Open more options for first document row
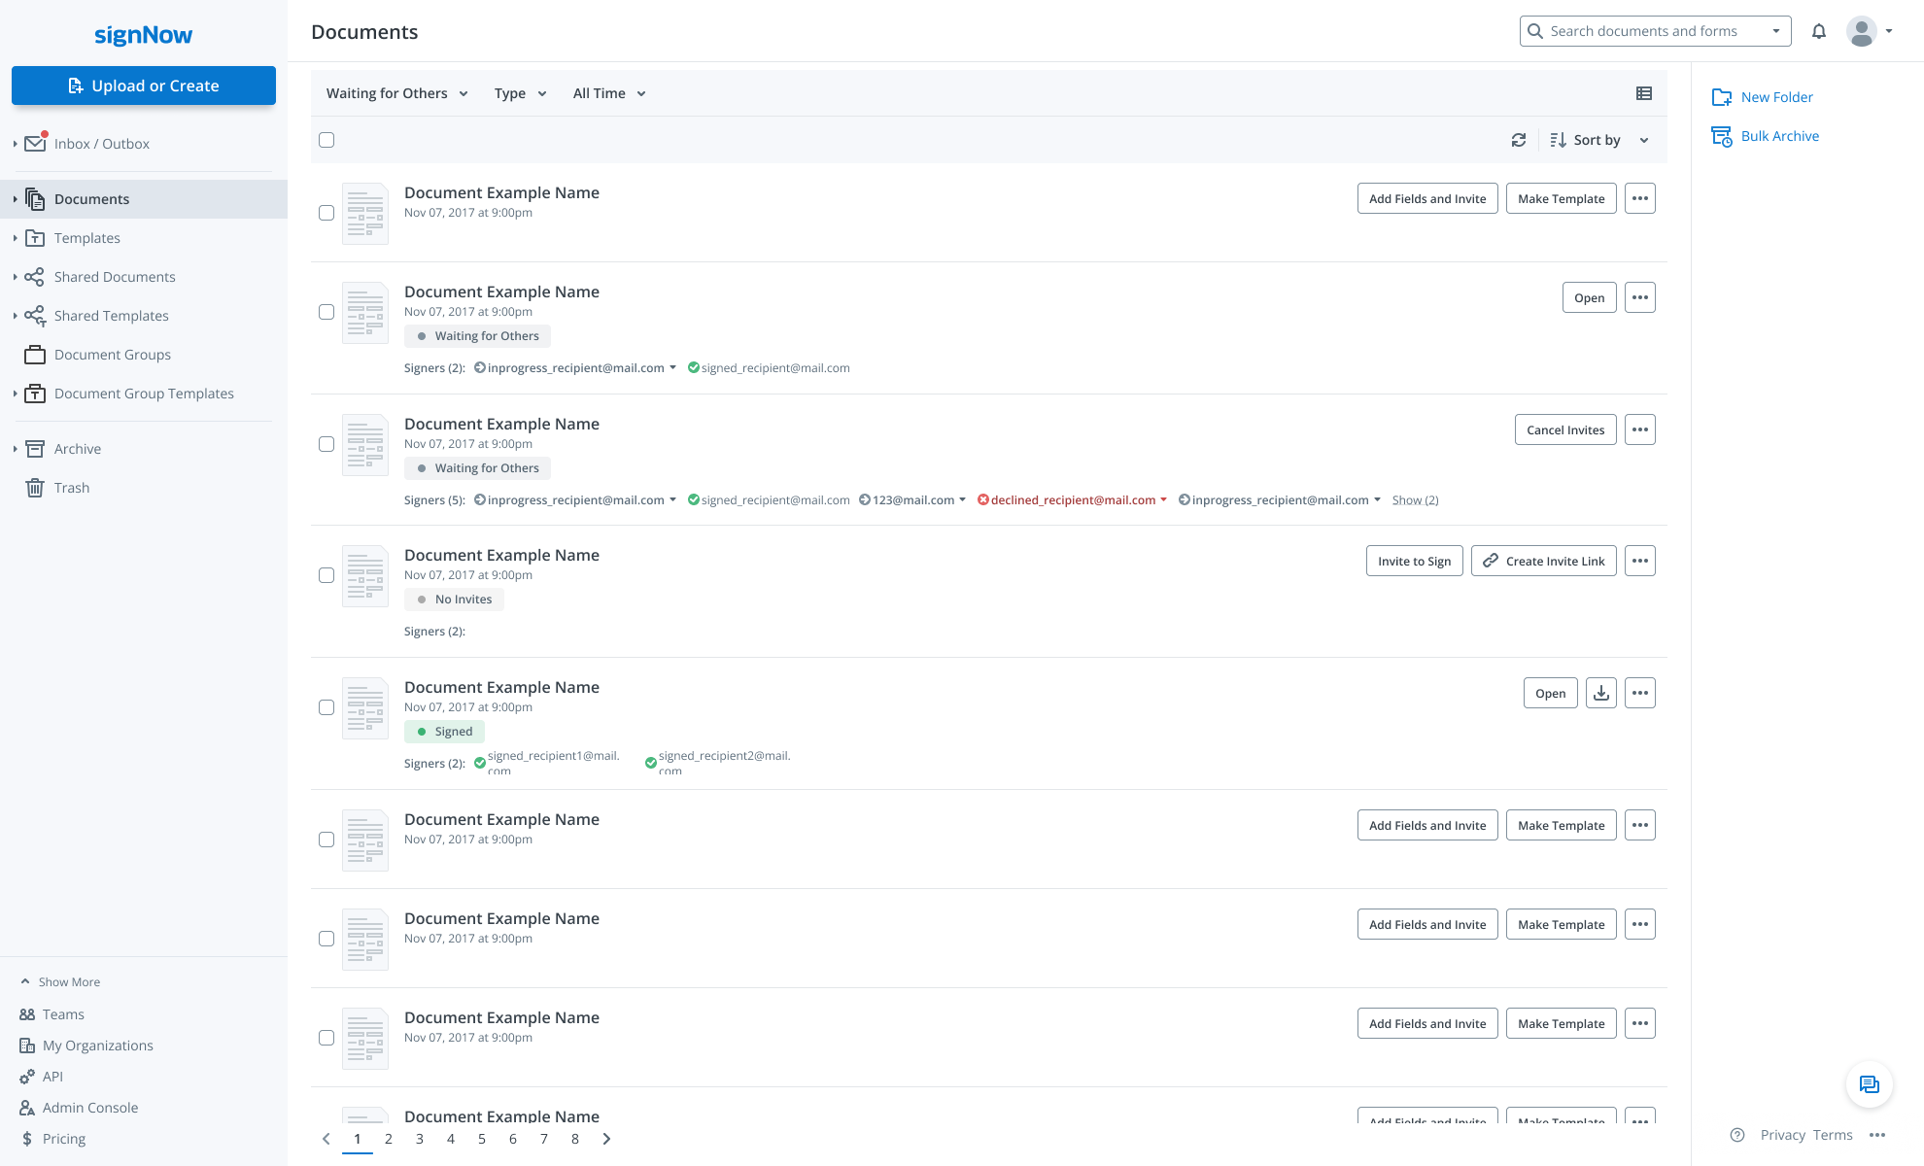 pos(1640,198)
